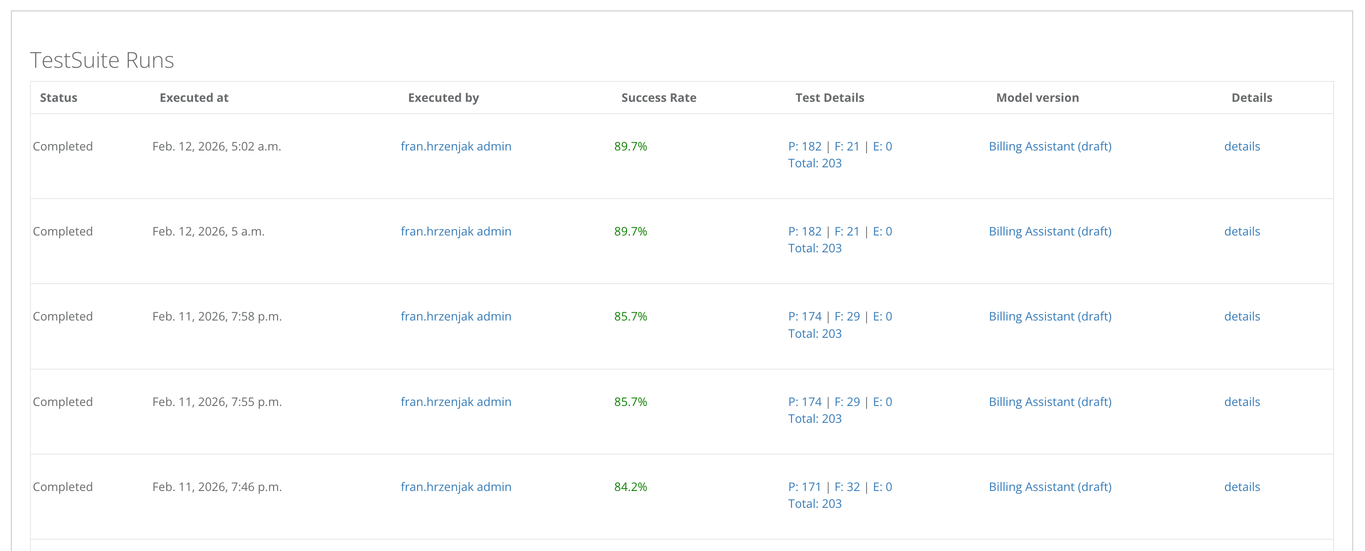The image size is (1365, 551).
Task: Click the Executed at column header
Action: pyautogui.click(x=194, y=98)
